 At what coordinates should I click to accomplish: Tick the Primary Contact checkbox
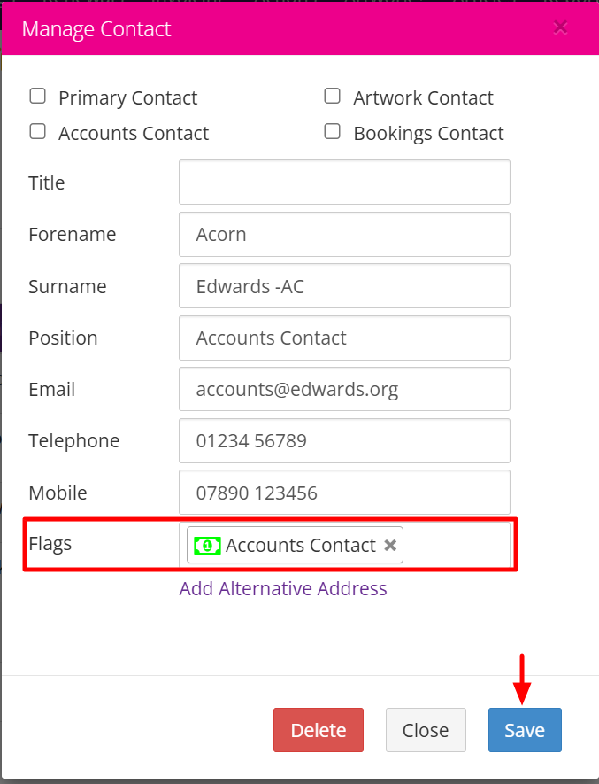tap(37, 97)
